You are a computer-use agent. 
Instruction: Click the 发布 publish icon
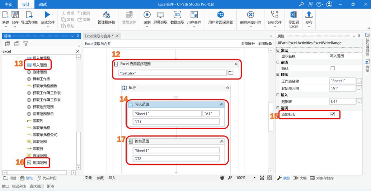coord(309,15)
